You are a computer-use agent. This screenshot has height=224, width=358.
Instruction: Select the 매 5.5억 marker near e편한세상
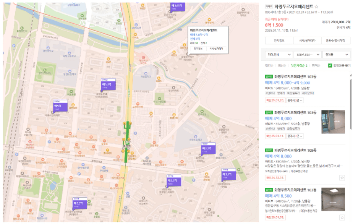pos(173,180)
